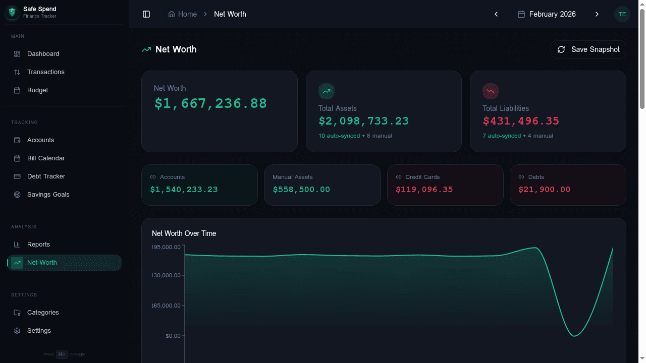Select the Transactions icon in the sidebar
646x363 pixels.
16,72
